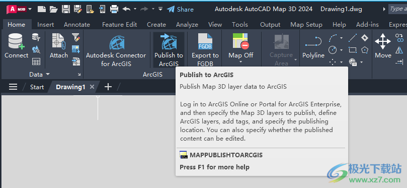The width and height of the screenshot is (407, 188).
Task: Click the globe with table icon
Action: (353, 62)
